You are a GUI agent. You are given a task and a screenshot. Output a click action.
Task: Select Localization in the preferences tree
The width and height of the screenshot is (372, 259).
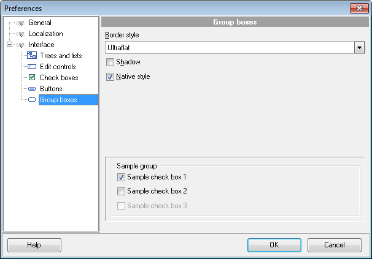coord(45,34)
